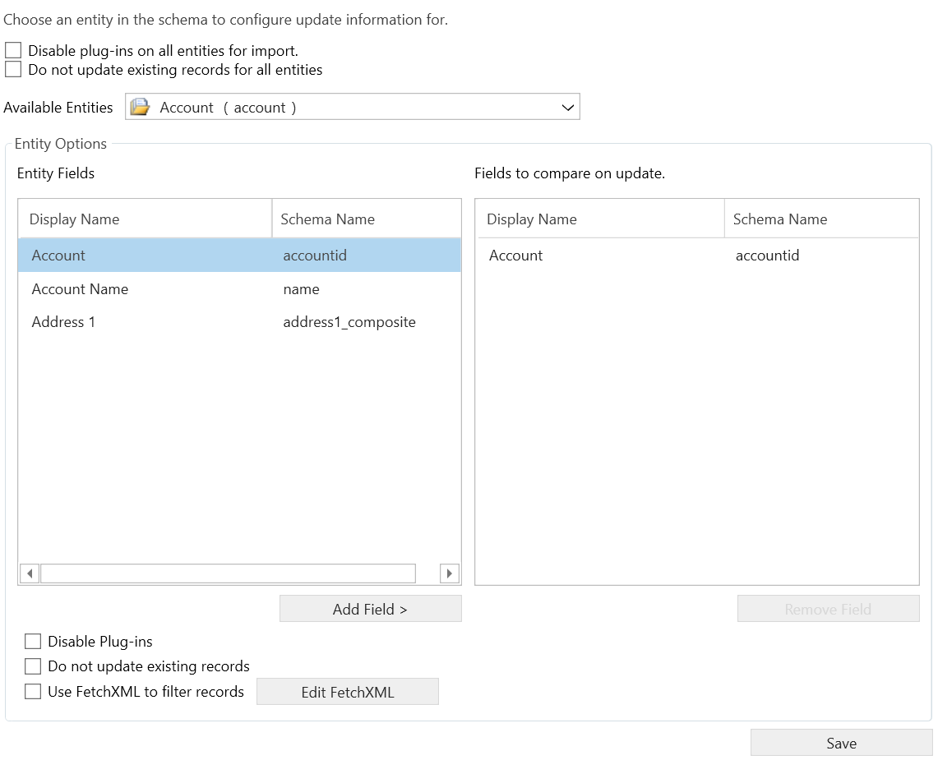Click the Save button
Image resolution: width=938 pixels, height=760 pixels.
pos(841,744)
